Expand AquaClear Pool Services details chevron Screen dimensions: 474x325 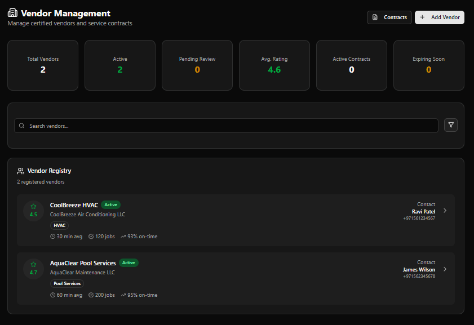click(445, 269)
